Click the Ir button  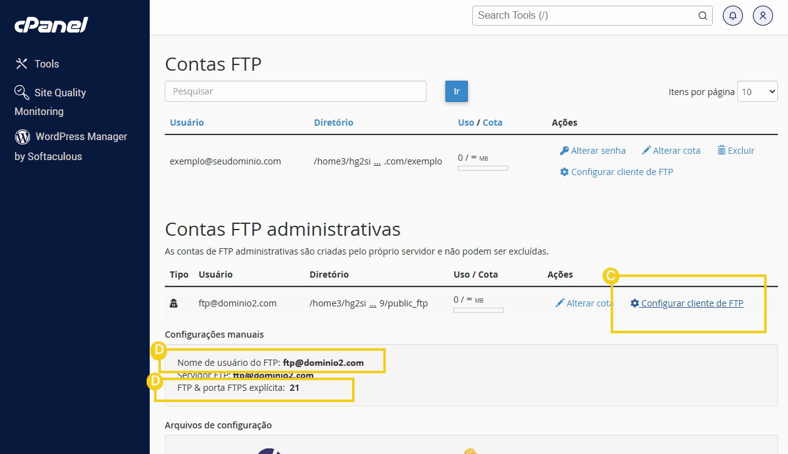click(x=457, y=91)
